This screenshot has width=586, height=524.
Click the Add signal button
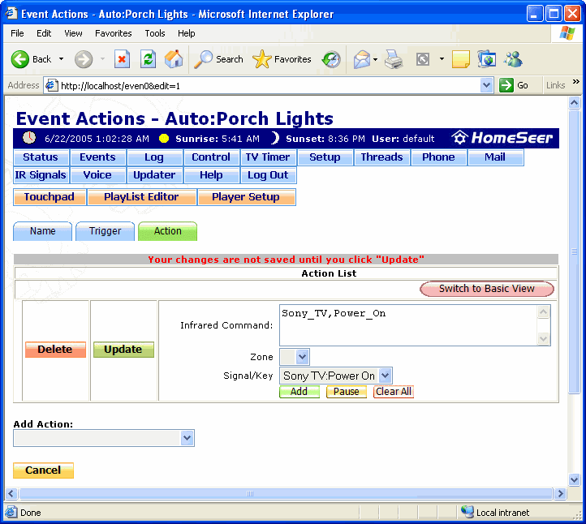pyautogui.click(x=299, y=392)
